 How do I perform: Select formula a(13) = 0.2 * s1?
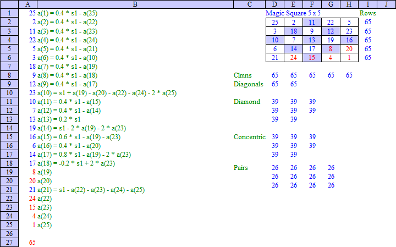pyautogui.click(x=59, y=119)
